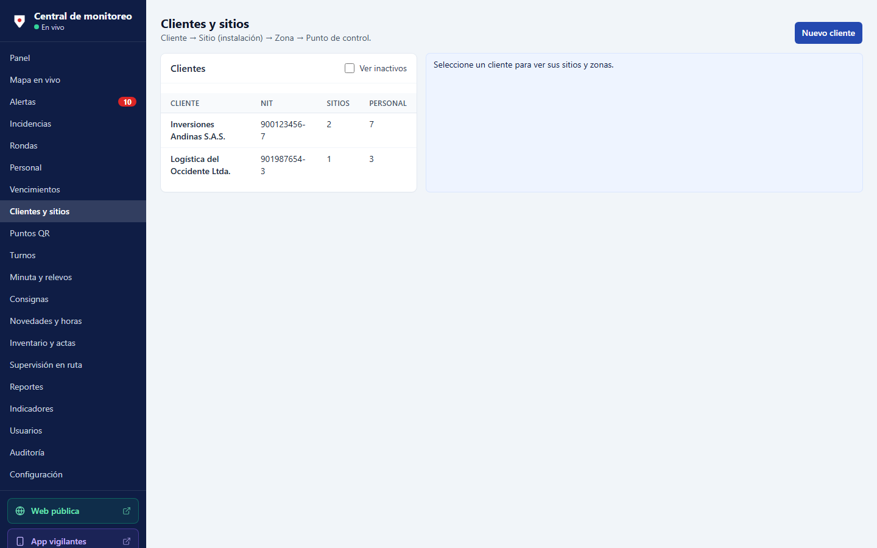Click NIT value 900123456-7

tap(283, 130)
